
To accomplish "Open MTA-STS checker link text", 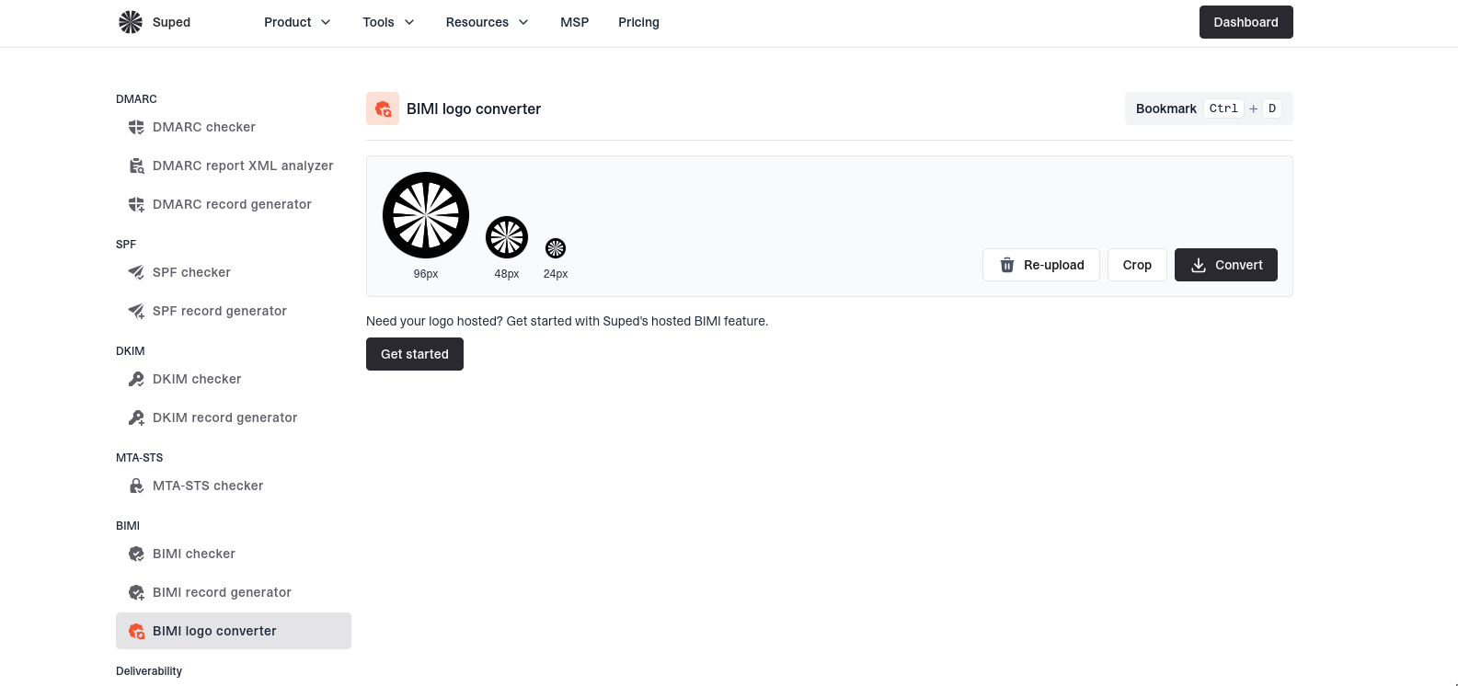I will [208, 486].
